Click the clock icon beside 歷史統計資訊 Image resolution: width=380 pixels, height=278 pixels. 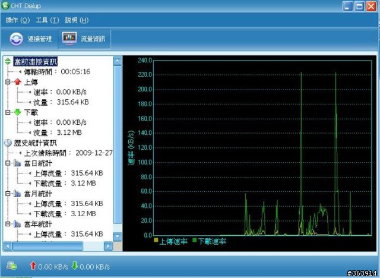tap(8, 143)
